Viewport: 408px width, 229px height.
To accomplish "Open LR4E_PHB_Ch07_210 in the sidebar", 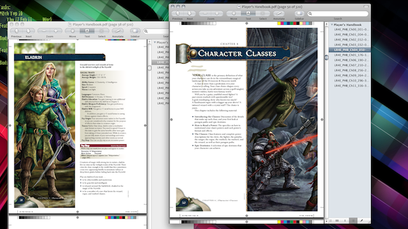I will pos(351,65).
